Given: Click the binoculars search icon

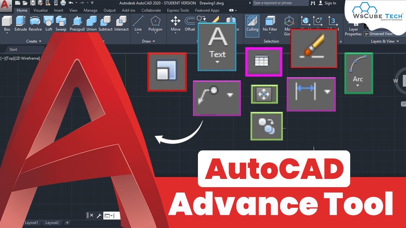Looking at the screenshot, I should 313,3.
